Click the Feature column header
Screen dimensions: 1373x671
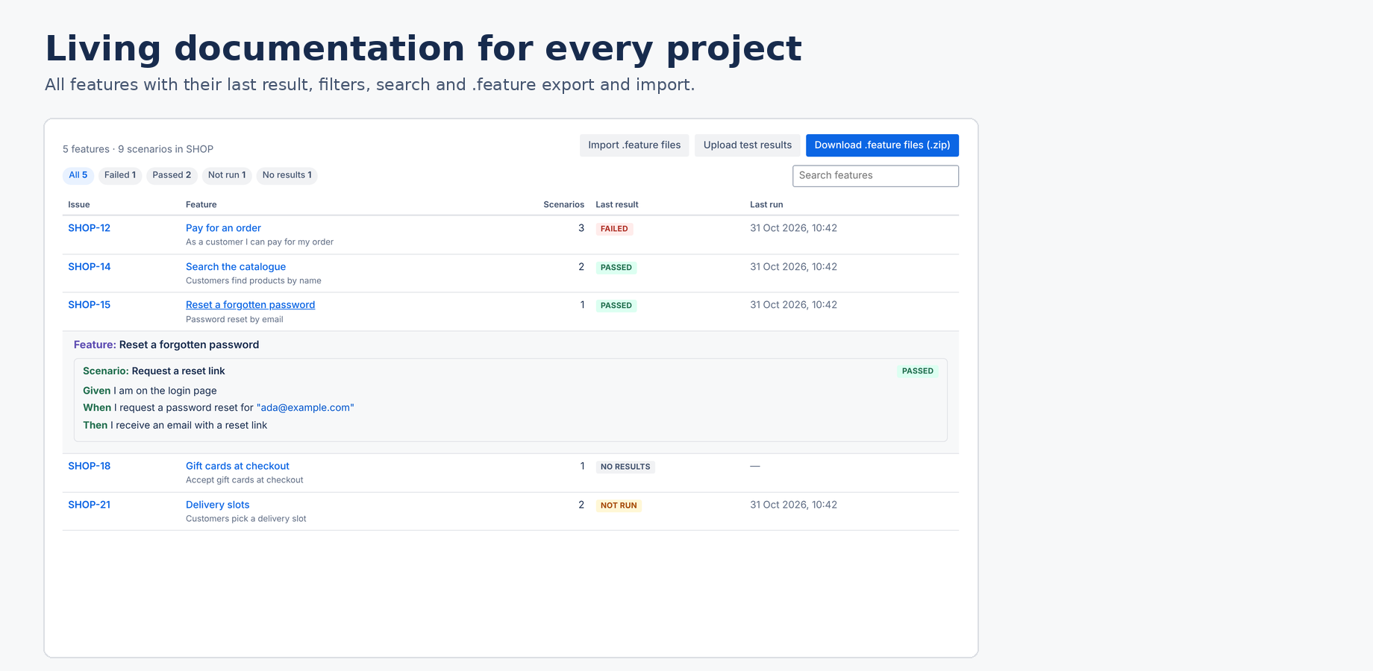pyautogui.click(x=201, y=204)
